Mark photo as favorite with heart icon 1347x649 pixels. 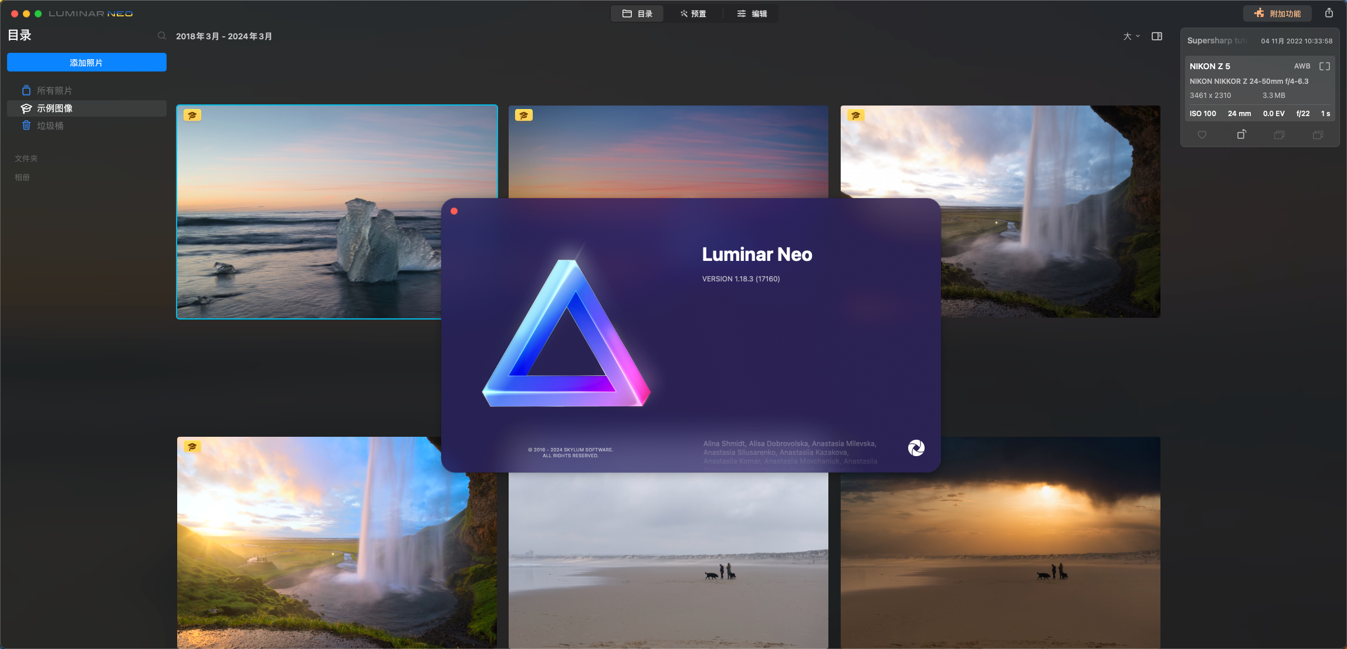1202,135
